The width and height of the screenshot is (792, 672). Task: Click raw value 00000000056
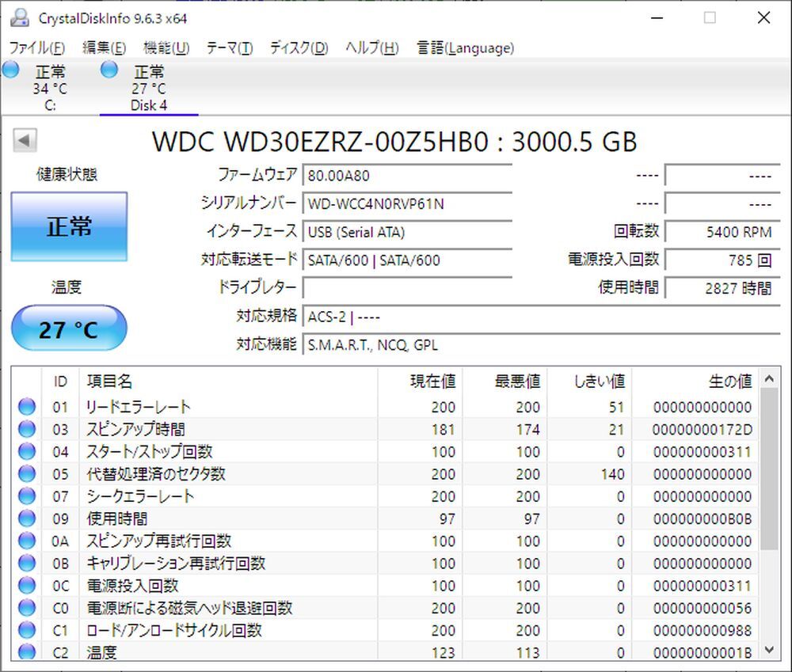coord(702,609)
